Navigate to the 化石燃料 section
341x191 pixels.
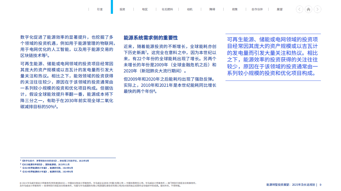coord(167,9)
